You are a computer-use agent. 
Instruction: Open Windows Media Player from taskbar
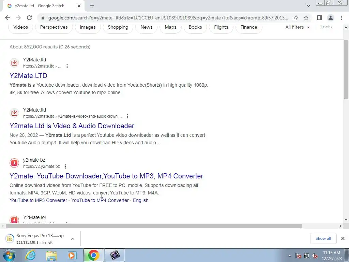pyautogui.click(x=72, y=255)
